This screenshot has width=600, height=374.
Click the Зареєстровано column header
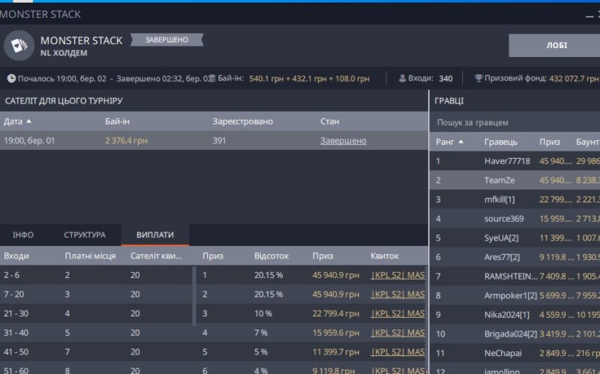pos(242,121)
